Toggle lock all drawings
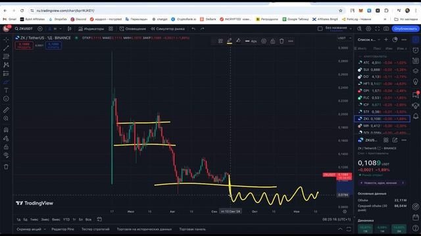This screenshot has width=421, height=236. (6, 147)
